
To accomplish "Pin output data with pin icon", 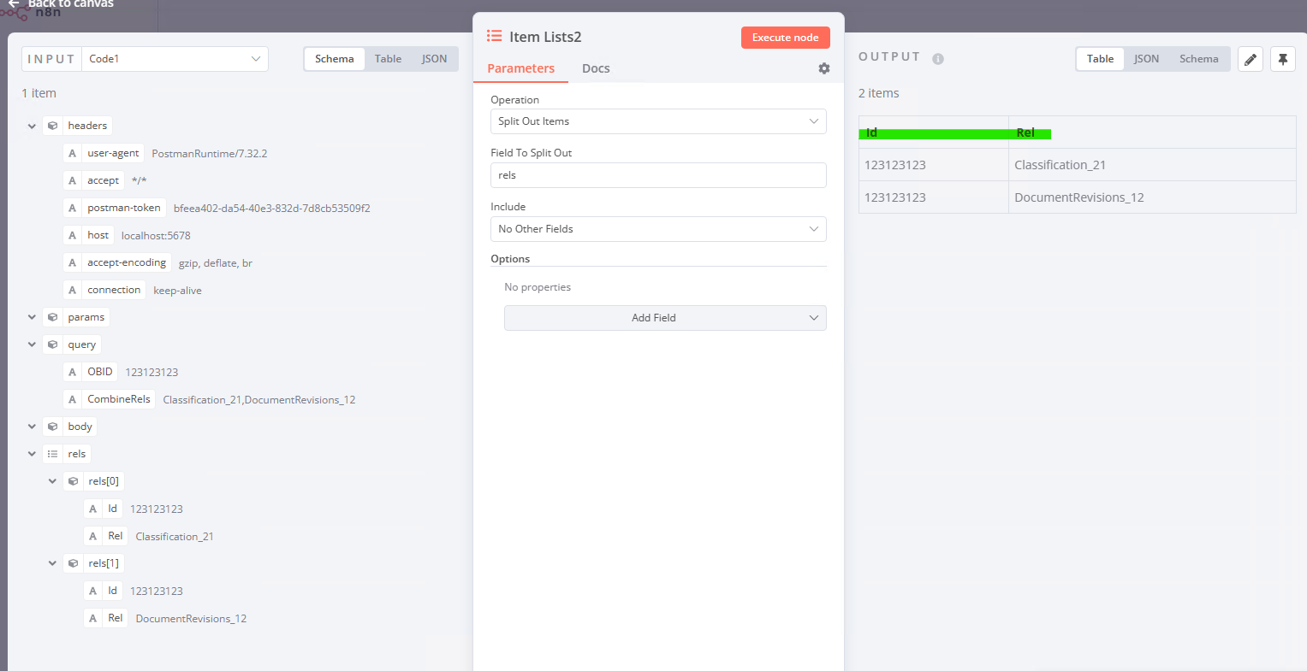I will click(x=1283, y=59).
